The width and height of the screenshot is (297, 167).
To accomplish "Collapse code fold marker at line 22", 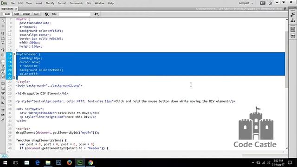I will click(x=13, y=77).
